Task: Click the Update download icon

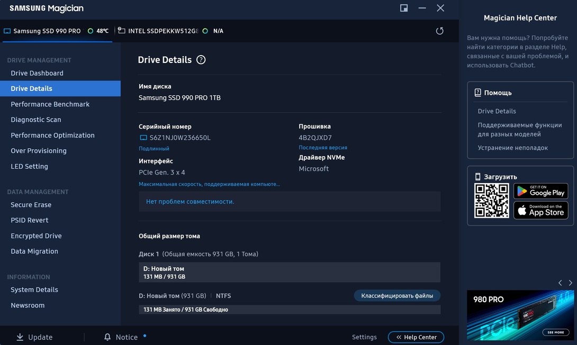Action: coord(20,337)
